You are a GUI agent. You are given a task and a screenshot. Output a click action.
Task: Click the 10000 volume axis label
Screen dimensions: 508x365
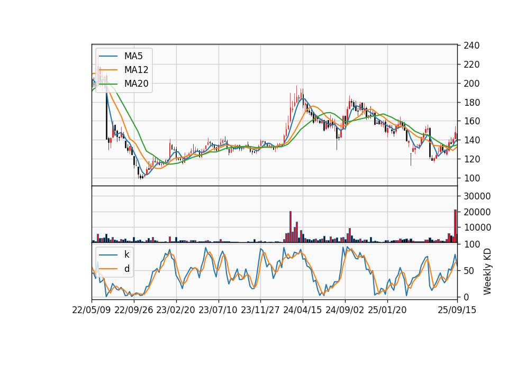coord(477,227)
